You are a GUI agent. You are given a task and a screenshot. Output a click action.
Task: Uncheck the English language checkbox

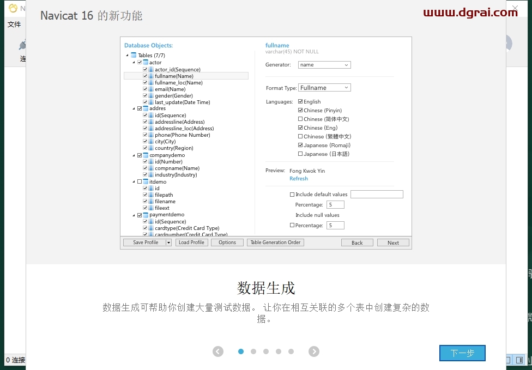(300, 101)
